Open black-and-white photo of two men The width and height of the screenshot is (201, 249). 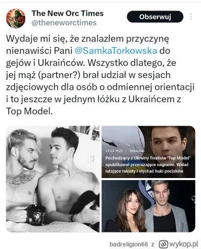pyautogui.click(x=53, y=179)
